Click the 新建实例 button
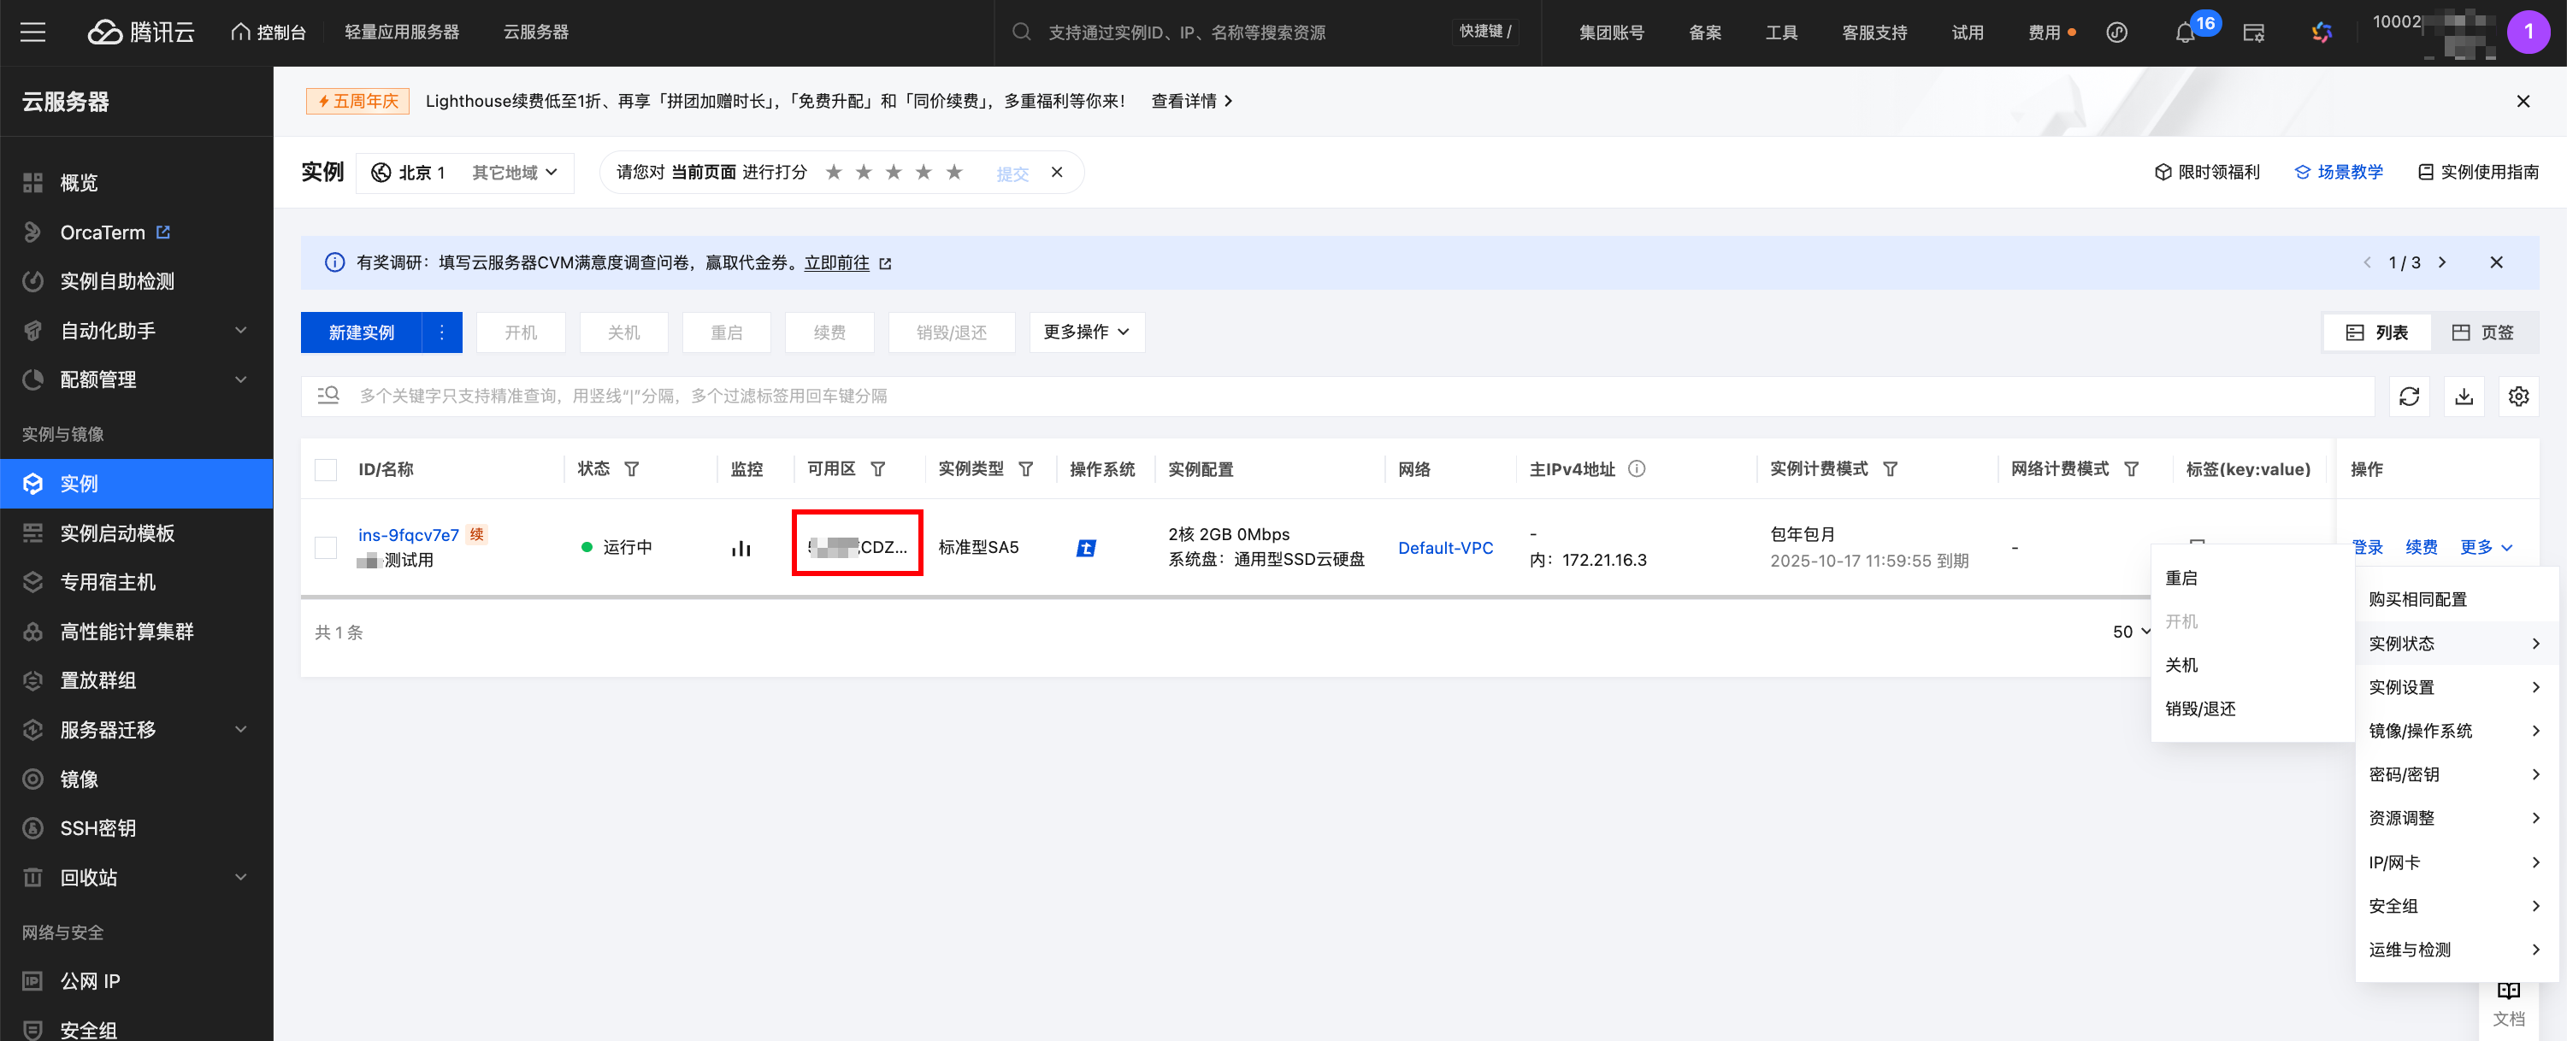 361,332
